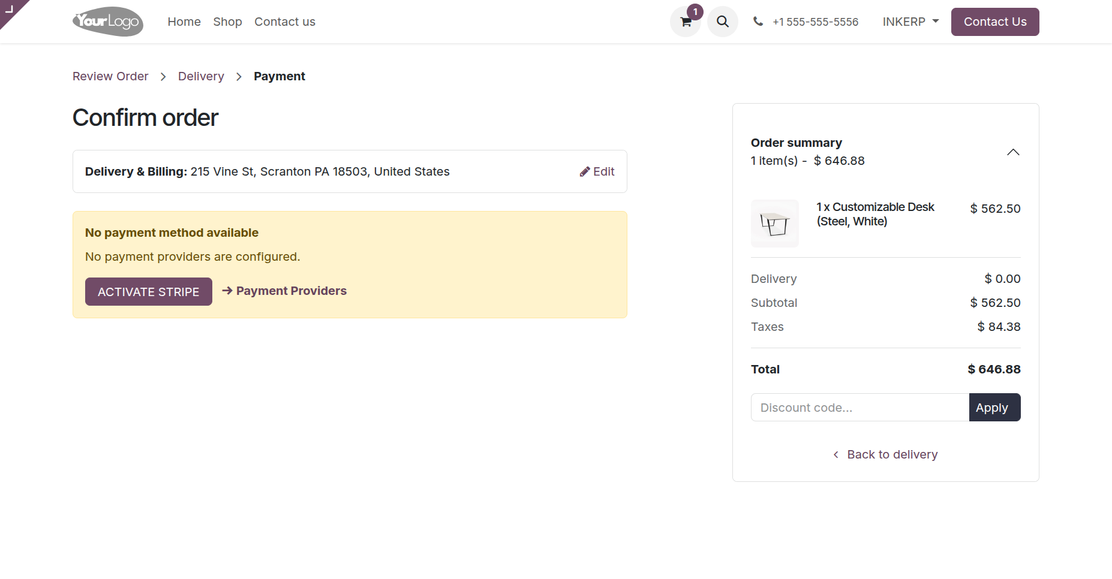This screenshot has height=579, width=1112.
Task: Click the pencil Edit address icon
Action: point(585,172)
